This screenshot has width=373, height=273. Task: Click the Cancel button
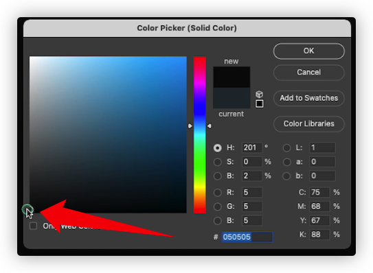pyautogui.click(x=308, y=72)
